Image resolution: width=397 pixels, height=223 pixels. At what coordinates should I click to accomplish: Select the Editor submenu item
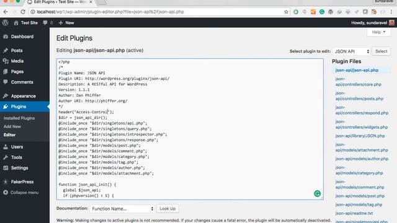[10, 135]
